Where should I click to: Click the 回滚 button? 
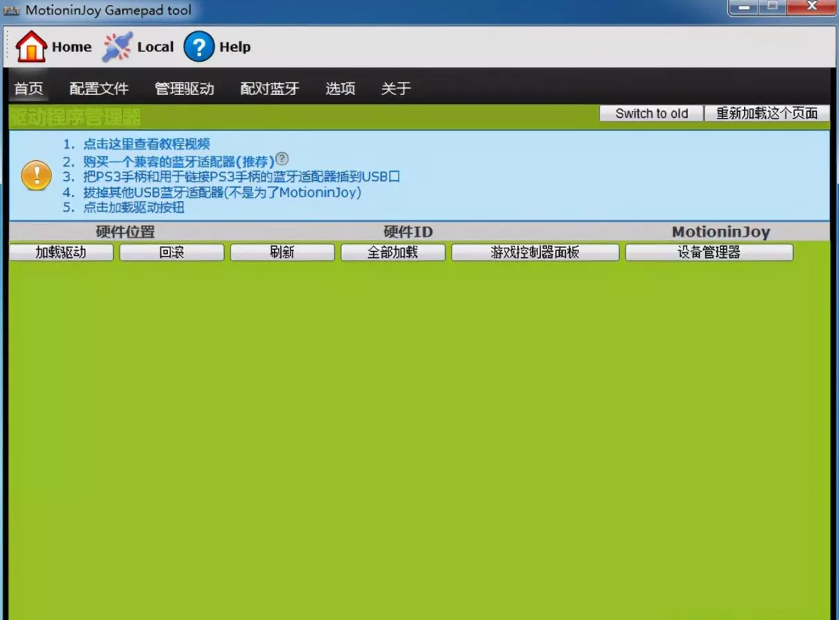point(171,252)
